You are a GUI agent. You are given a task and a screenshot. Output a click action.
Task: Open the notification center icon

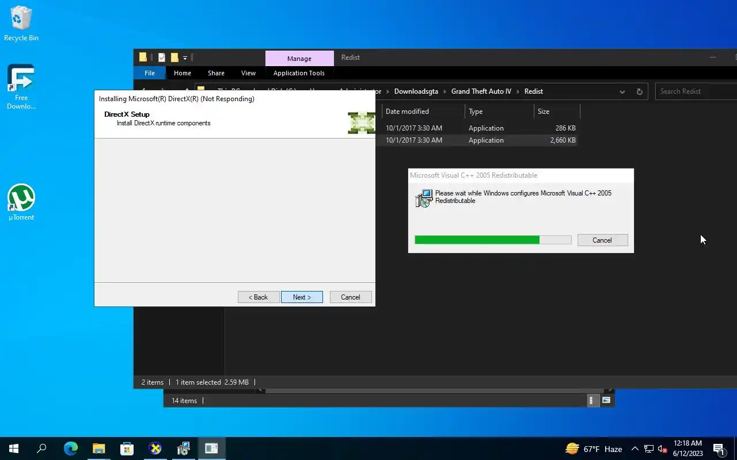719,448
